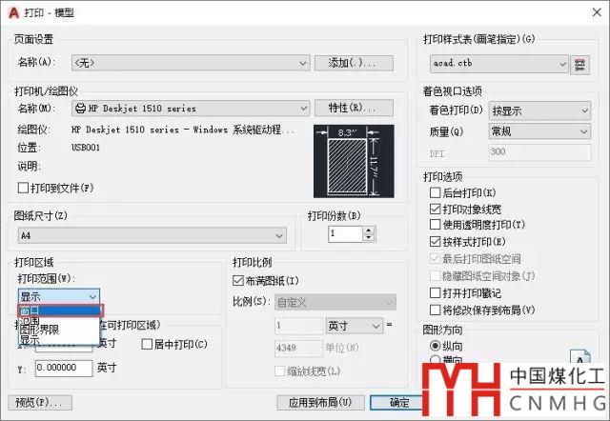The width and height of the screenshot is (610, 421).
Task: Choose 显示 in the dropdown list
Action: [59, 340]
